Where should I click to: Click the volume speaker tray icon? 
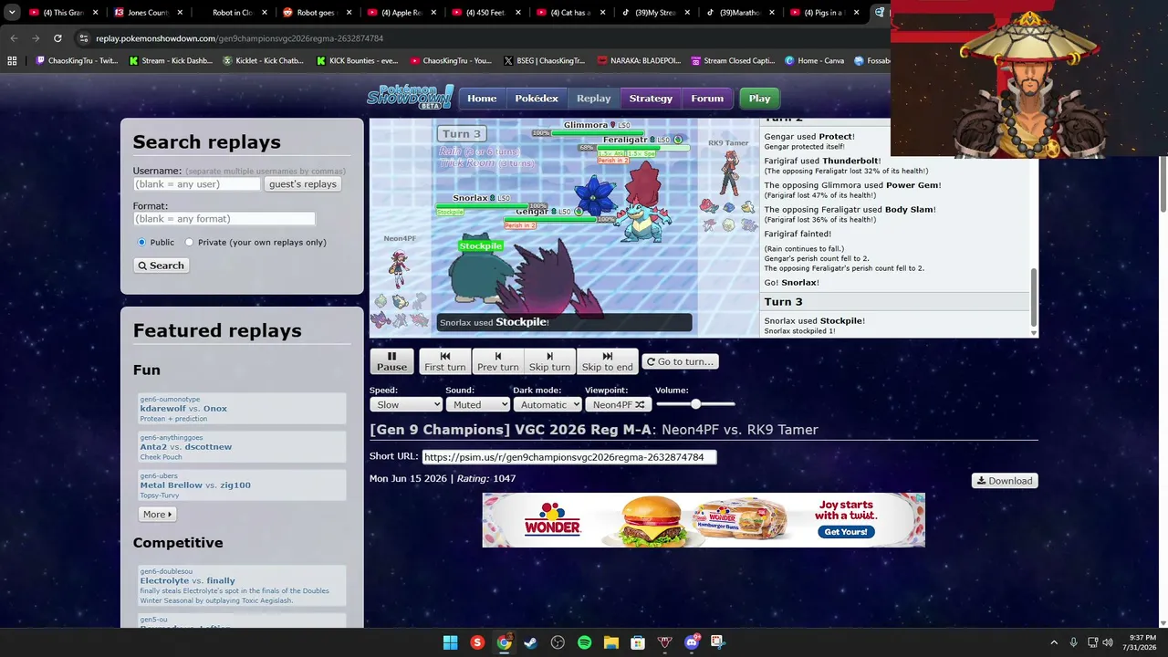1108,642
